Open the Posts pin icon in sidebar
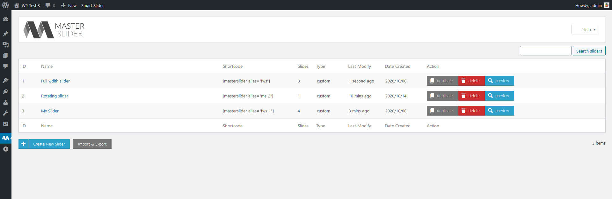612x199 pixels. [5, 34]
